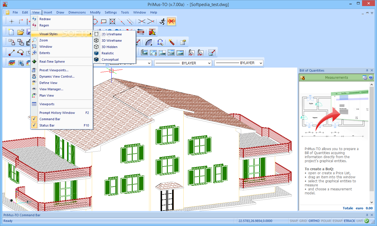Click the attach image paperclip icon

pos(144,53)
